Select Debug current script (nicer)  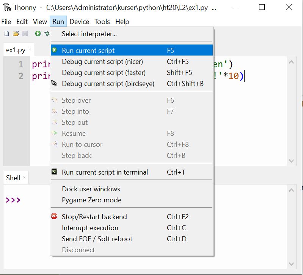(x=132, y=62)
